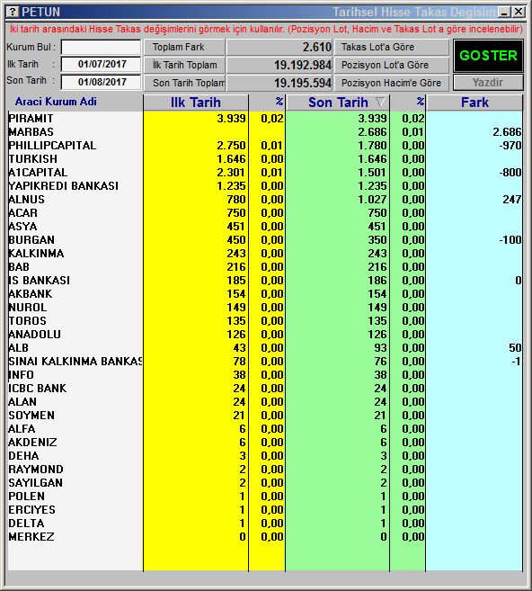Select the SAYILGAN row
Screen dimensions: 532x591
point(265,483)
